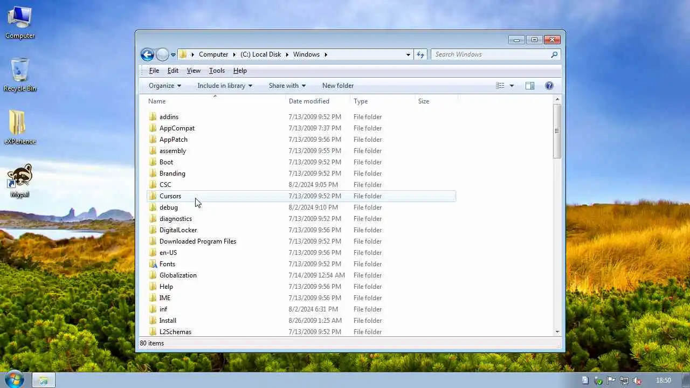690x388 pixels.
Task: Select the CSC folder icon
Action: tap(153, 184)
